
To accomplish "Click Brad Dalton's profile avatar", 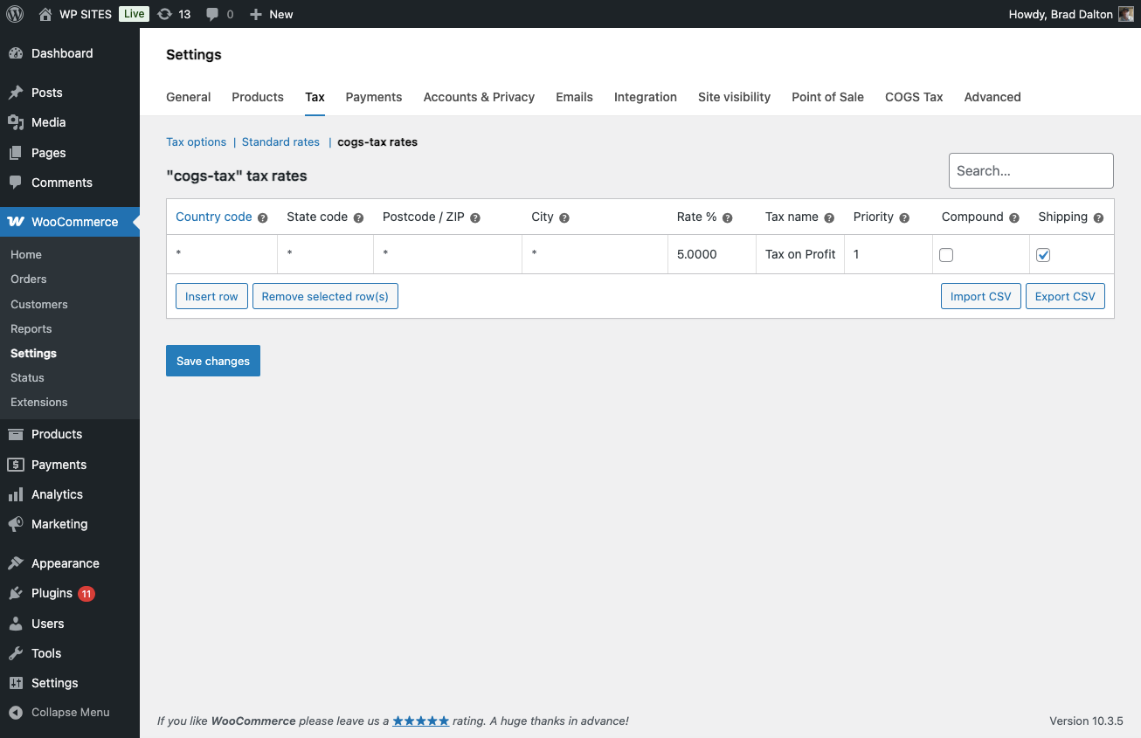I will [x=1126, y=14].
